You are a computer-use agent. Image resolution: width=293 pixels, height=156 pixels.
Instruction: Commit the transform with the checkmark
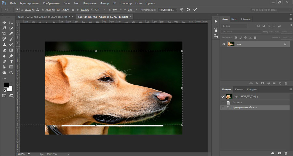(195, 10)
